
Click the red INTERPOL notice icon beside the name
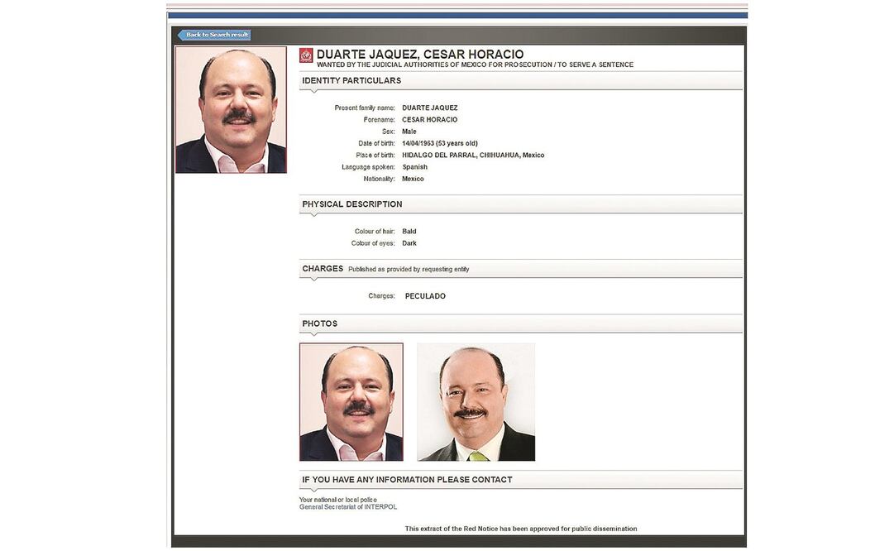[x=306, y=55]
